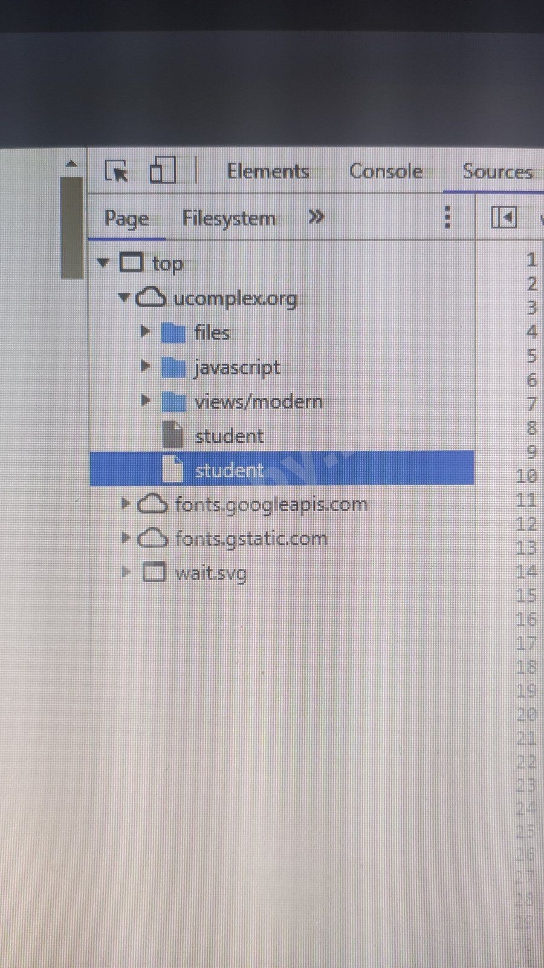Click the fonts.gstatic.com cloud icon
The image size is (544, 968).
(x=152, y=538)
